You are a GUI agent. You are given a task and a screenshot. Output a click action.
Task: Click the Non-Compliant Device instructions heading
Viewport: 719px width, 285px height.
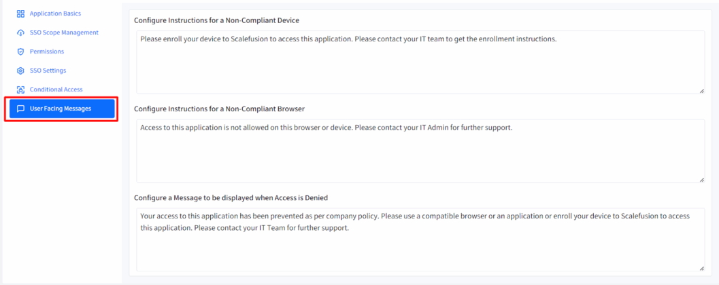click(216, 20)
